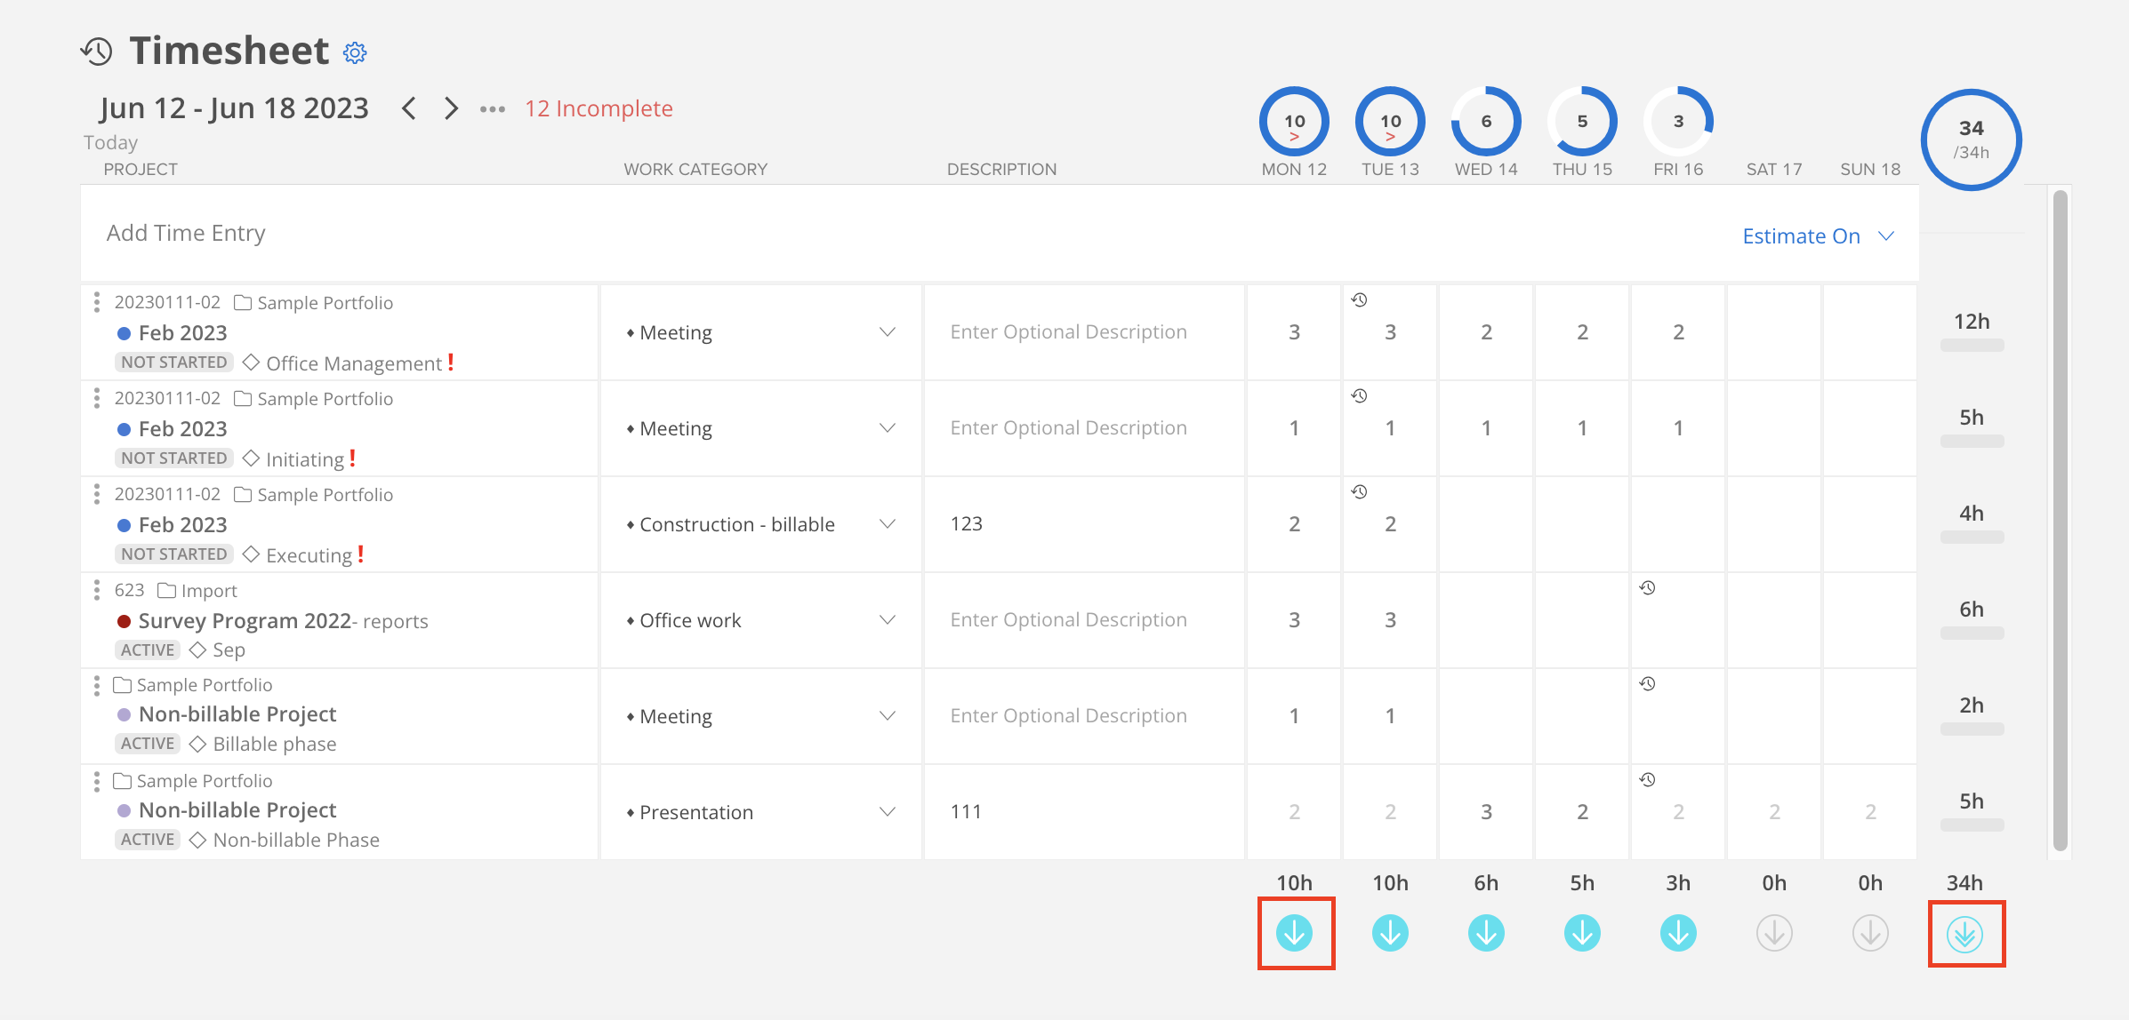Open the work category dropdown for Construction - billable
The image size is (2129, 1020).
click(887, 524)
